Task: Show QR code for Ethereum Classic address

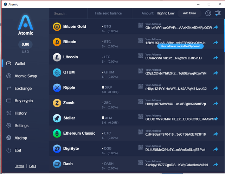Action: click(x=141, y=132)
